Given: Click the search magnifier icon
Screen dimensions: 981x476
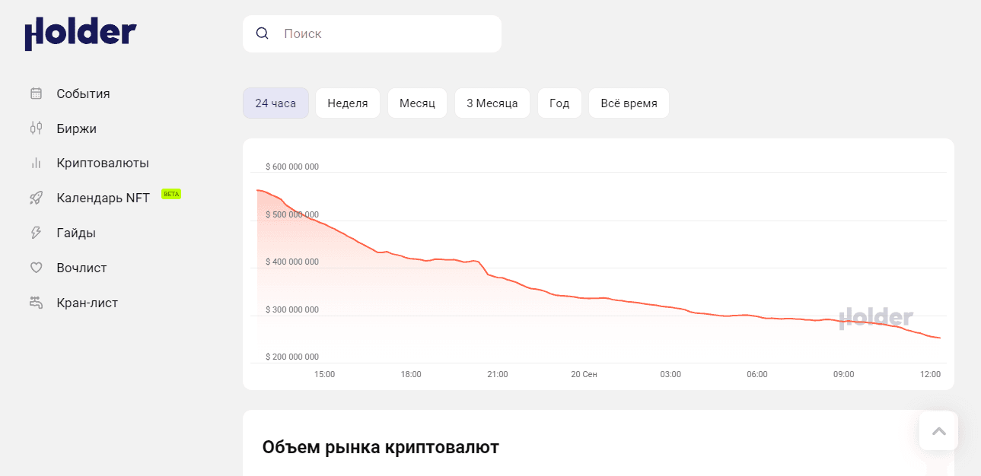Looking at the screenshot, I should (x=263, y=33).
